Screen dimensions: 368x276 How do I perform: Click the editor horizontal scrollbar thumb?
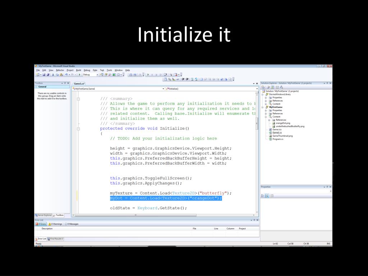(x=135, y=215)
